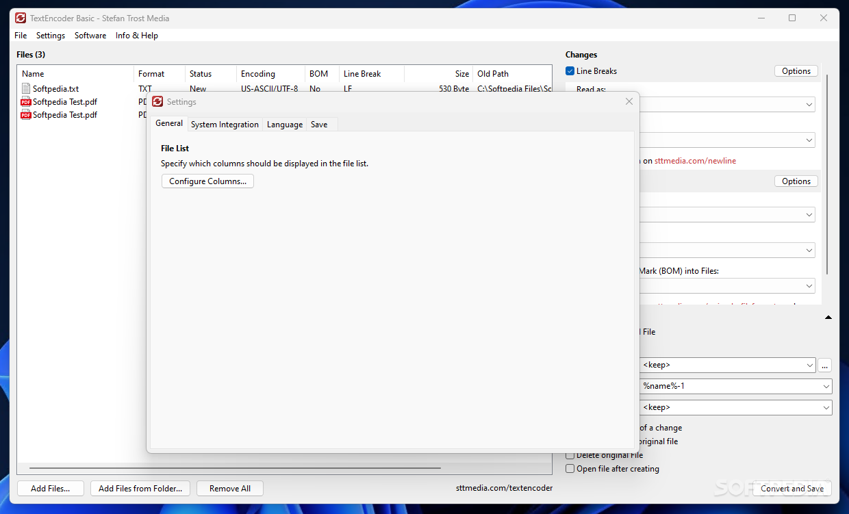Switch to the Save tab in Settings
Screen dimensions: 849x514
(x=319, y=125)
